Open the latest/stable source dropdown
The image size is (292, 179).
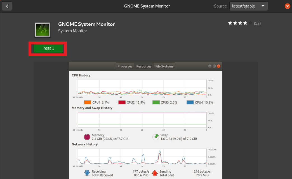coord(248,6)
